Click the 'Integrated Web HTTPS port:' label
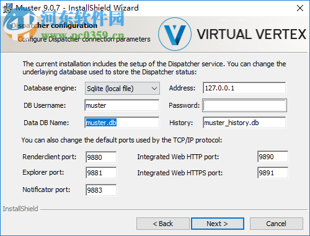310x236 pixels. (180, 173)
